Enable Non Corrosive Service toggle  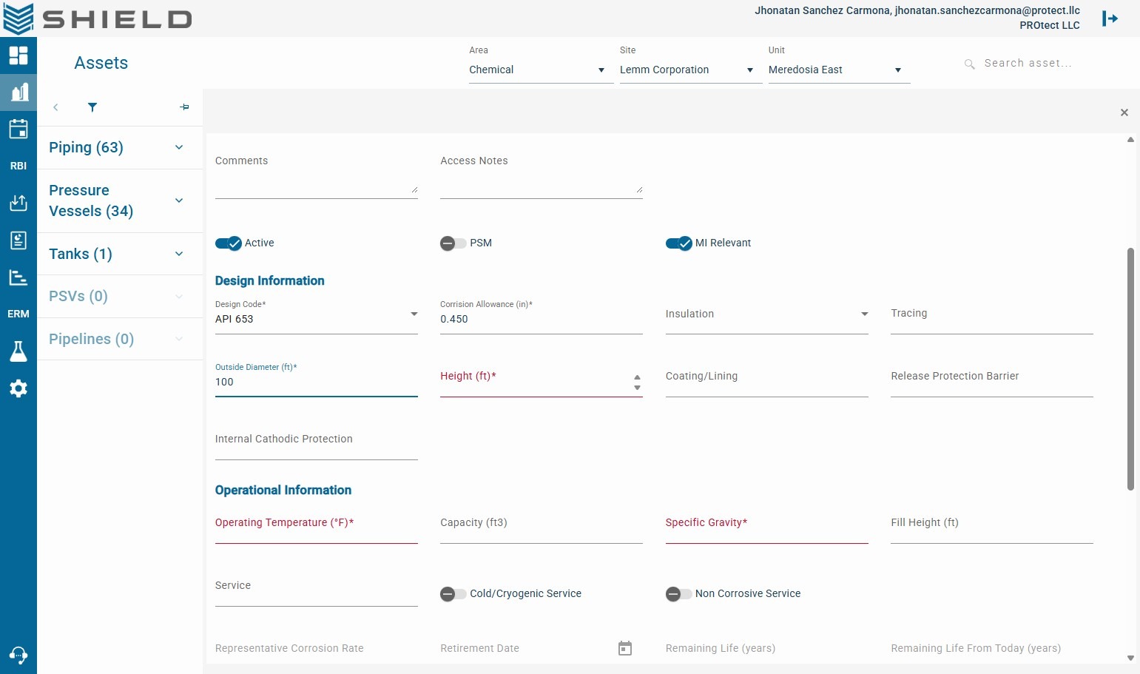678,594
